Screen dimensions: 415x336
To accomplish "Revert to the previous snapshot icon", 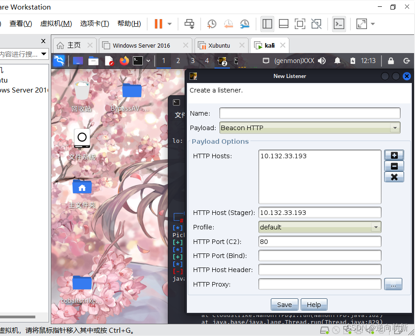I will (228, 24).
